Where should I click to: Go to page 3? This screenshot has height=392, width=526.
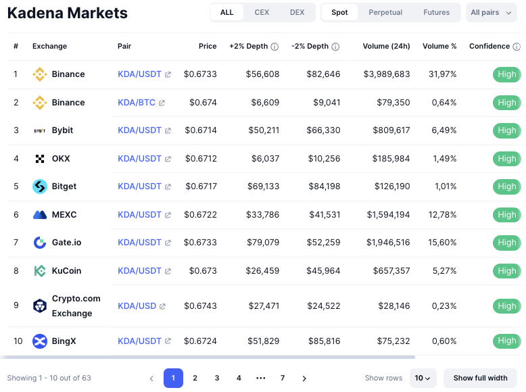(x=217, y=378)
